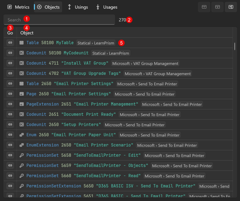The height and width of the screenshot is (201, 240).
Task: Click link icon for Codeunit 2650 Setup Printers
Action: point(10,125)
